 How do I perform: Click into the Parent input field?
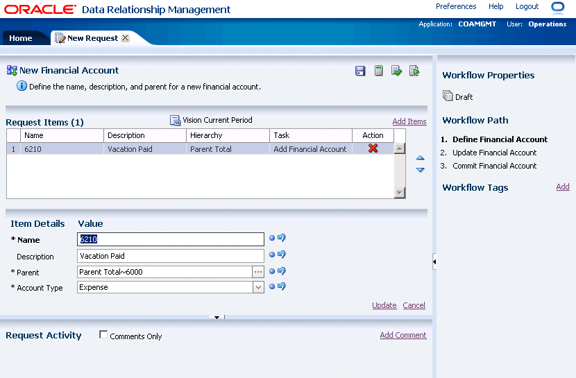pyautogui.click(x=164, y=272)
